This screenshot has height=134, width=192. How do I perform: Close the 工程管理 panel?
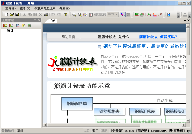point(39,20)
